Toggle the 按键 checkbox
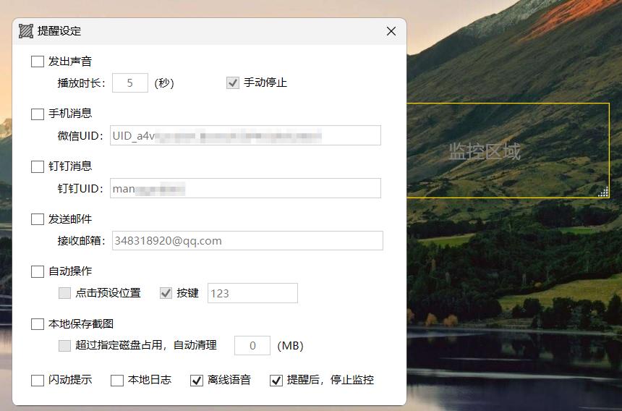The width and height of the screenshot is (622, 411). (166, 293)
